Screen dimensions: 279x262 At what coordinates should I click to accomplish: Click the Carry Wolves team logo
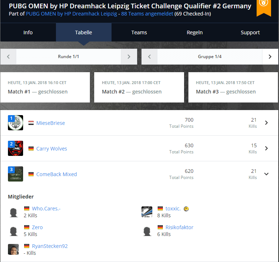[16, 148]
